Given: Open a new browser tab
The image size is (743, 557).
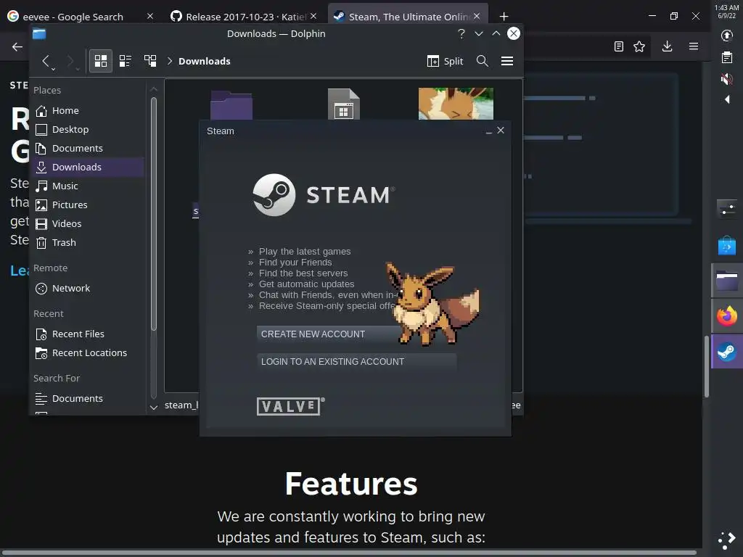Looking at the screenshot, I should click(x=504, y=17).
